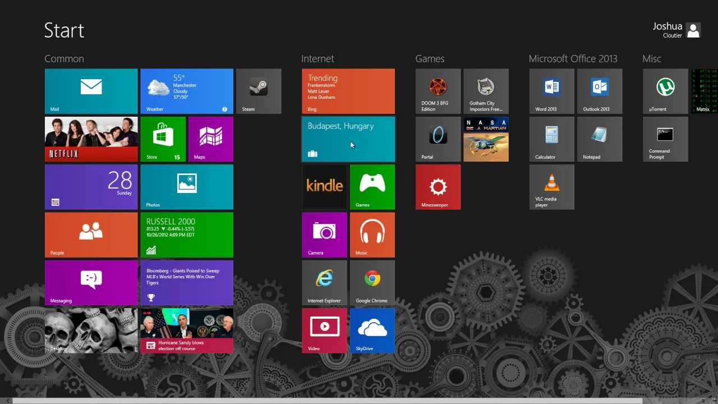This screenshot has height=404, width=718.
Task: Open the People tile
Action: point(91,235)
